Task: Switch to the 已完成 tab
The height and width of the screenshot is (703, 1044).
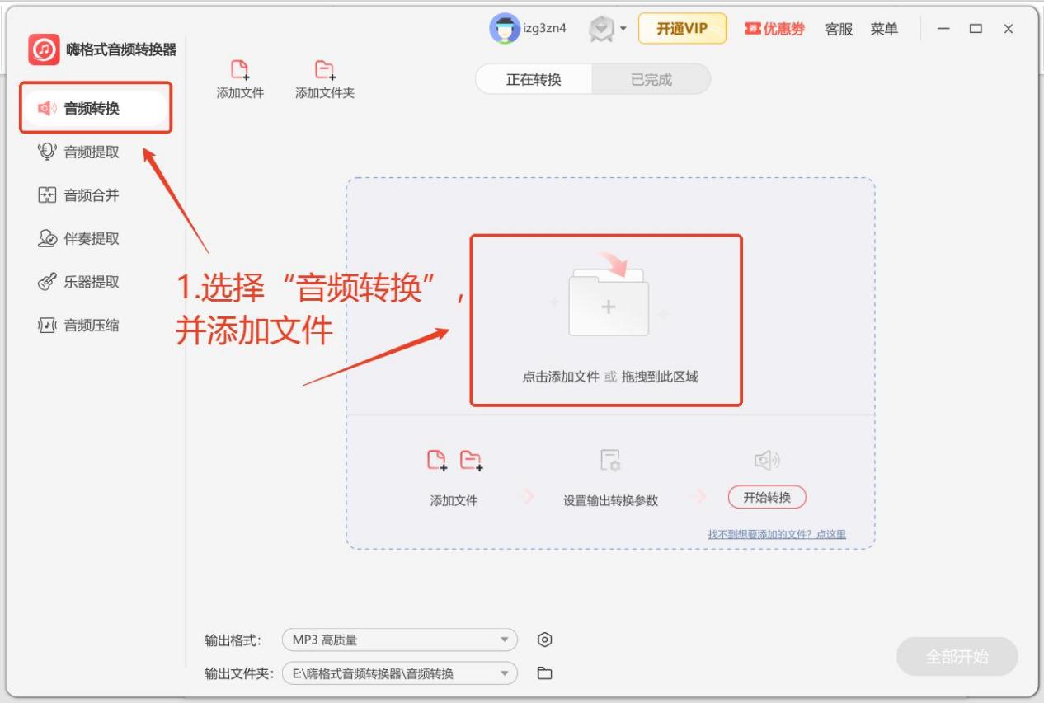Action: [x=651, y=79]
